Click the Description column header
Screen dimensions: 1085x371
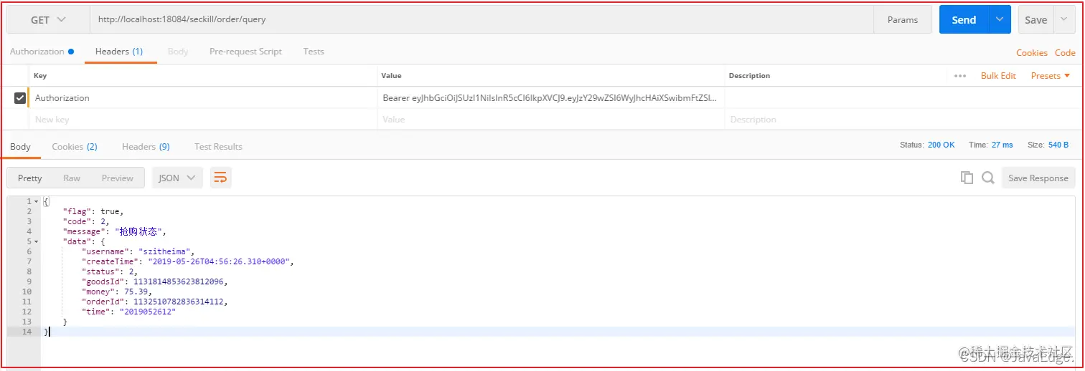click(749, 76)
